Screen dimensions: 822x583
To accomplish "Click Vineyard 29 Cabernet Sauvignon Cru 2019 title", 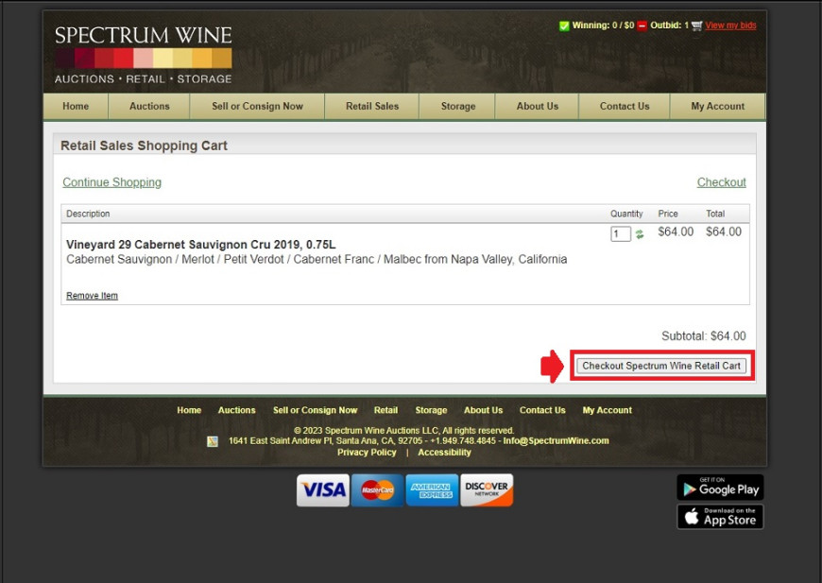I will (201, 245).
